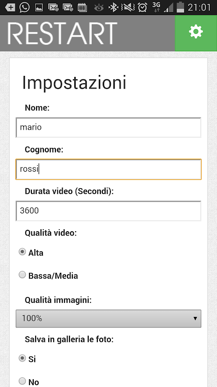The height and width of the screenshot is (387, 217).
Task: Tap the WhatsApp notification icon
Action: 25,7
